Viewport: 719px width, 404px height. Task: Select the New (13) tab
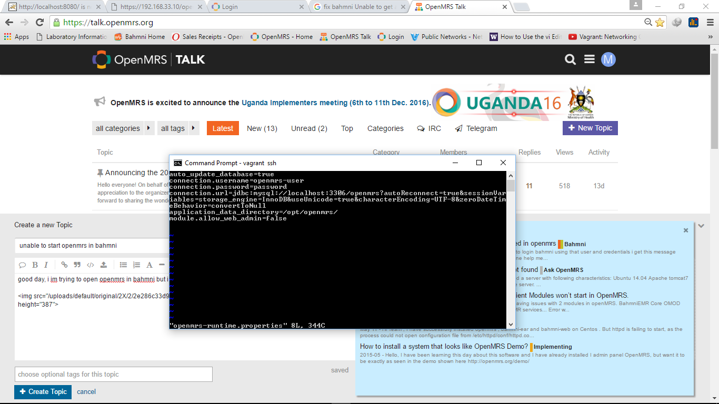(262, 128)
